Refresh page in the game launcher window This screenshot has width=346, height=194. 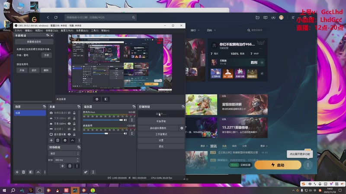(x=56, y=17)
